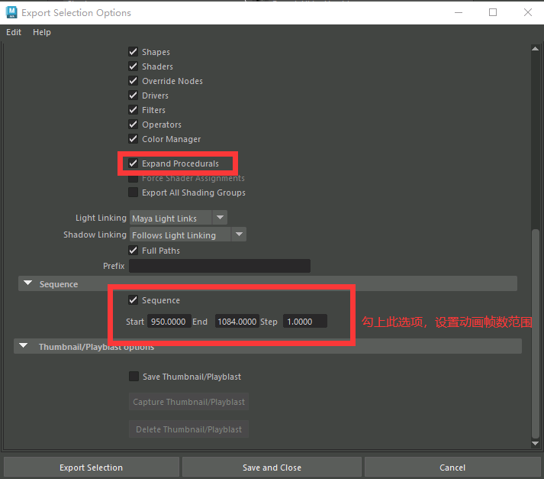Click the Save and Close button
This screenshot has height=479, width=544.
(x=272, y=468)
